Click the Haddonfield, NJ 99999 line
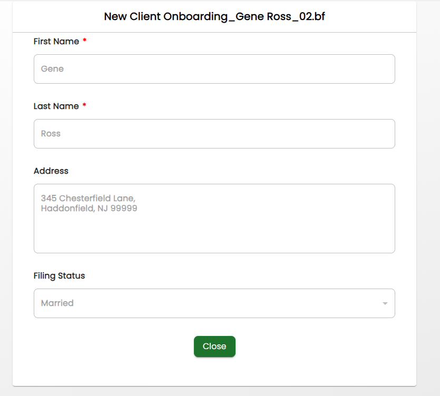 (89, 208)
